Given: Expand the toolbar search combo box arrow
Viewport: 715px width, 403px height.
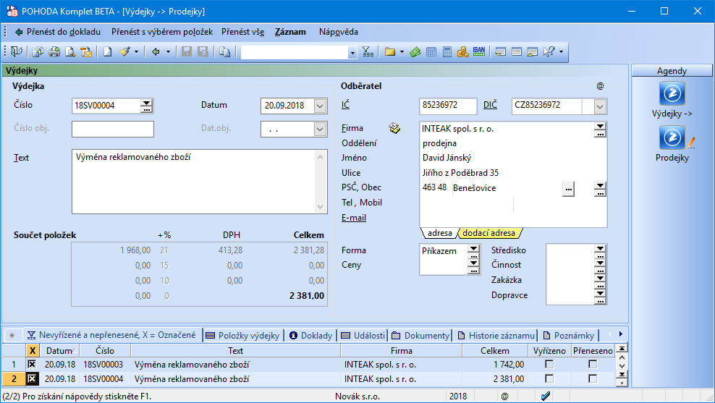Looking at the screenshot, I should click(352, 53).
